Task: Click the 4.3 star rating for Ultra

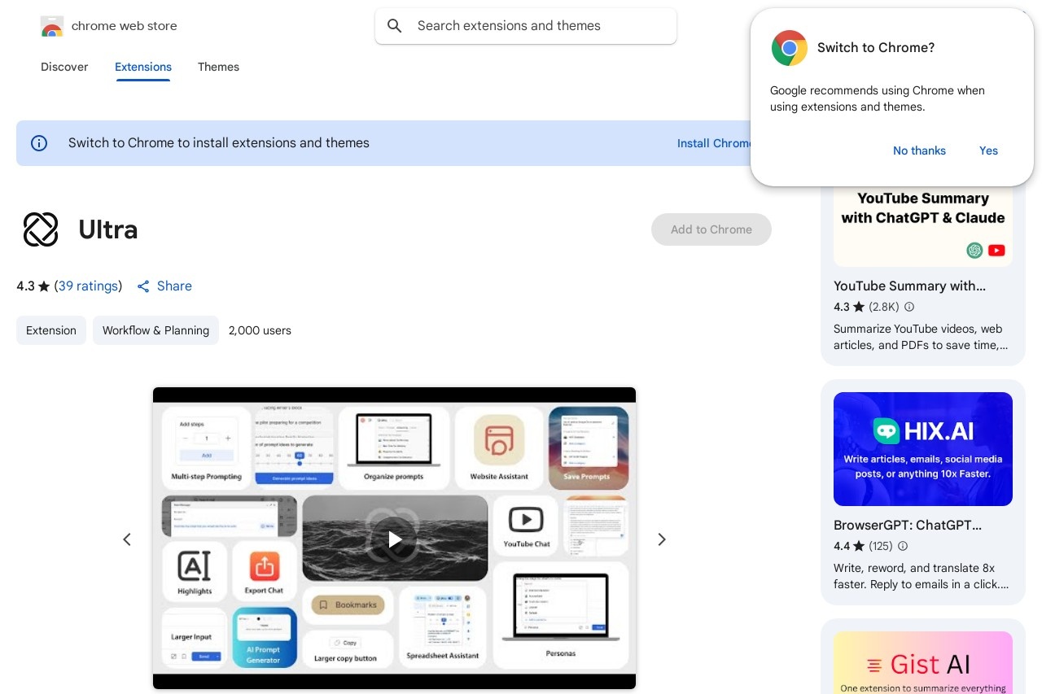Action: click(33, 286)
